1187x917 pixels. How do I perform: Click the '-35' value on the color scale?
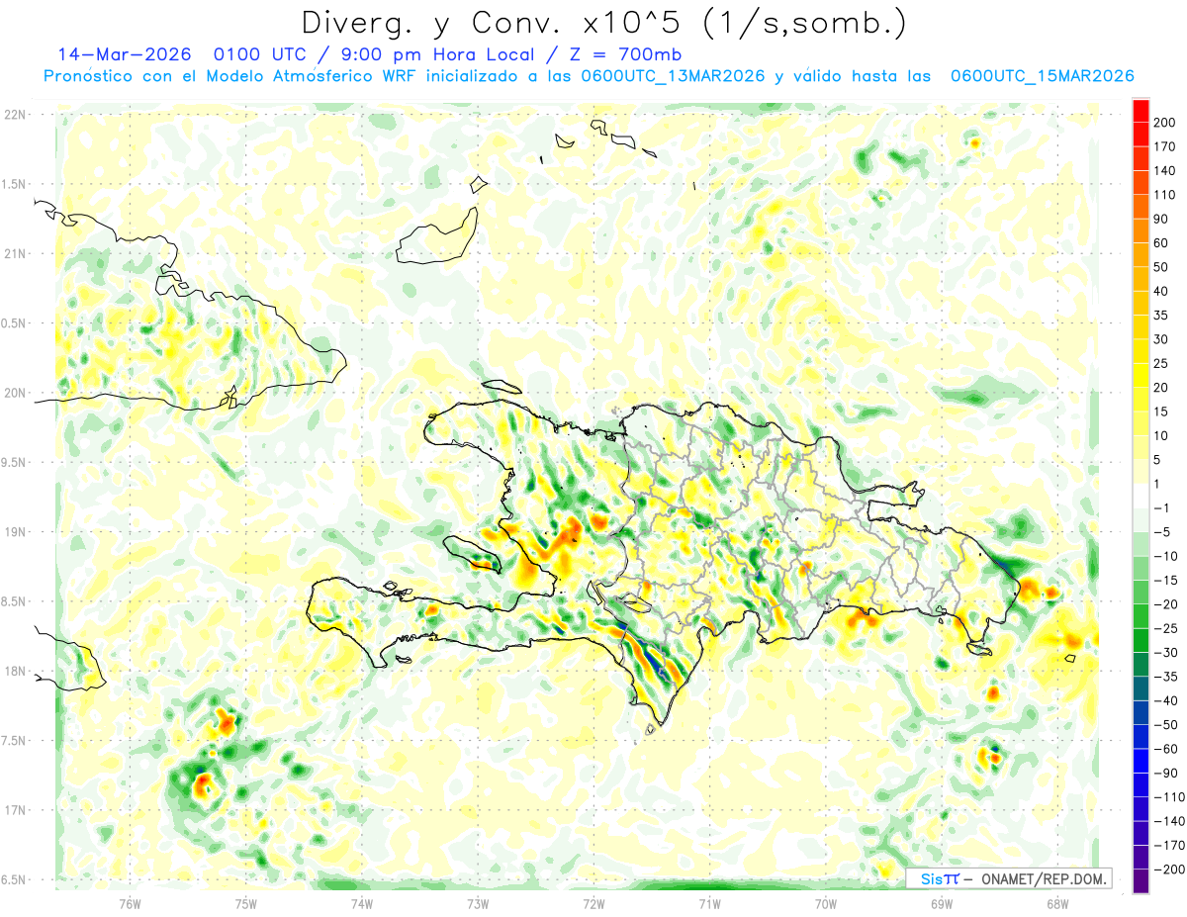[x=1166, y=678]
